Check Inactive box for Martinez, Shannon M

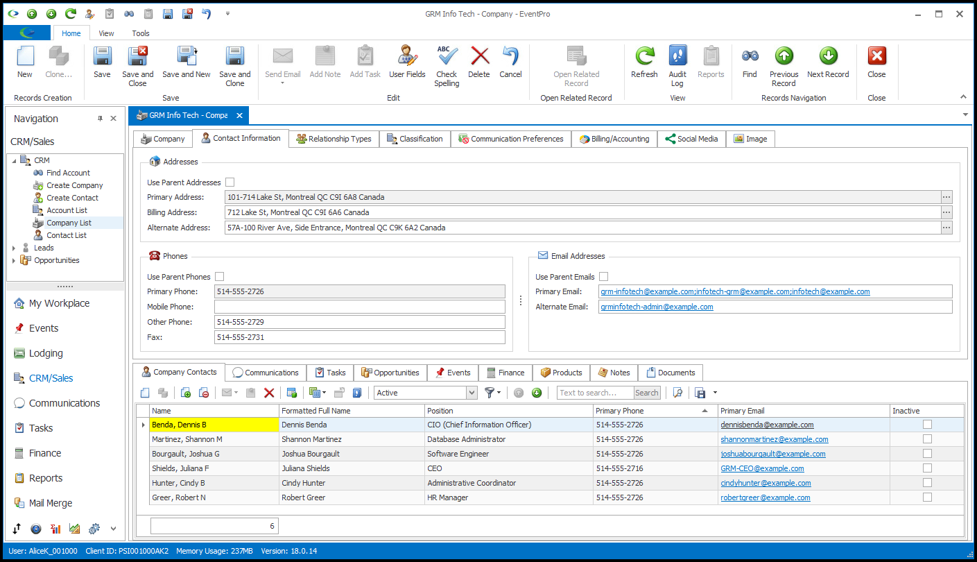pyautogui.click(x=927, y=439)
